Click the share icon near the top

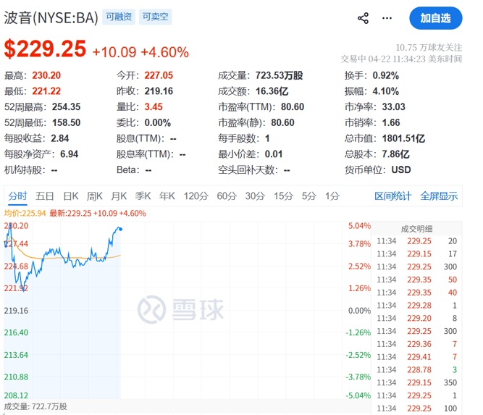click(364, 18)
